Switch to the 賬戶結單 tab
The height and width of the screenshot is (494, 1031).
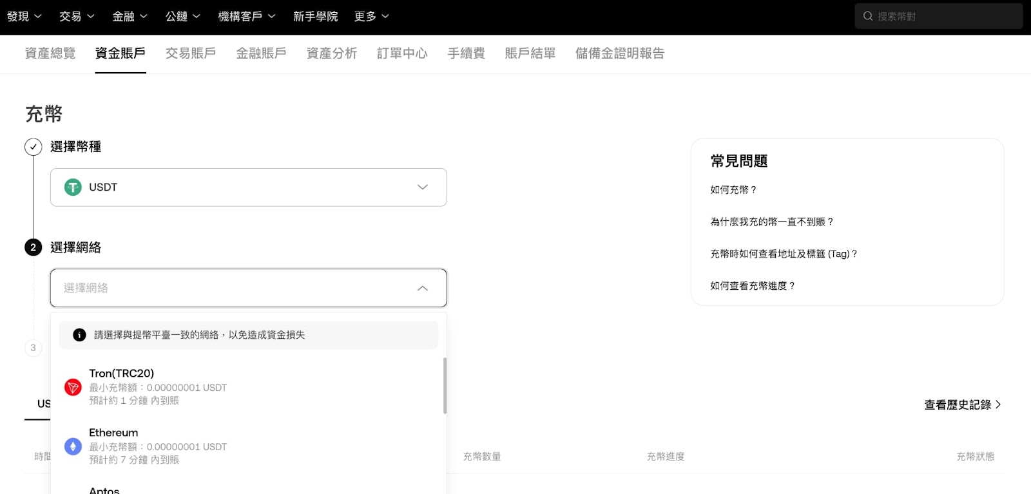[x=530, y=53]
